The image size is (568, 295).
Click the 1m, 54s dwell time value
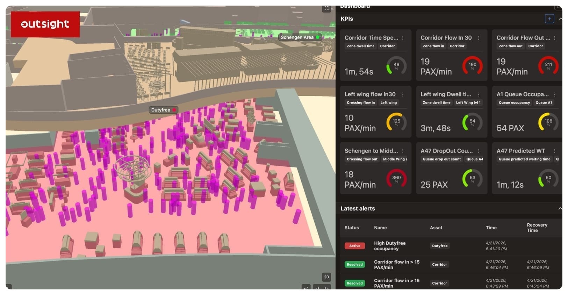[x=359, y=72]
